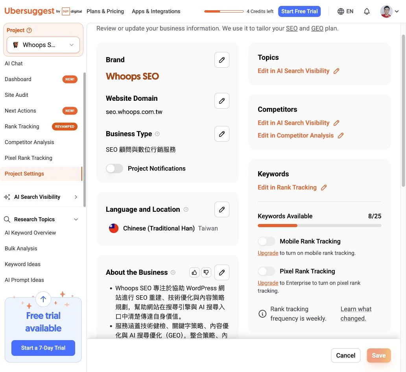Edit About the Business pencil icon
This screenshot has height=372, width=406.
pyautogui.click(x=221, y=272)
